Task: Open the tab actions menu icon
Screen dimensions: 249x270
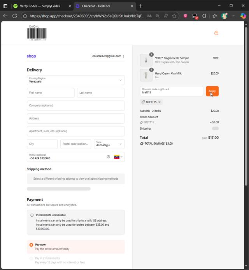Action: 5,6
